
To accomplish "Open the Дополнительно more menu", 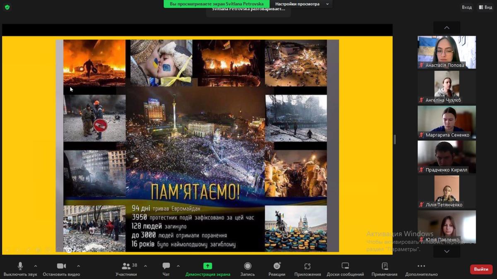I will [421, 266].
